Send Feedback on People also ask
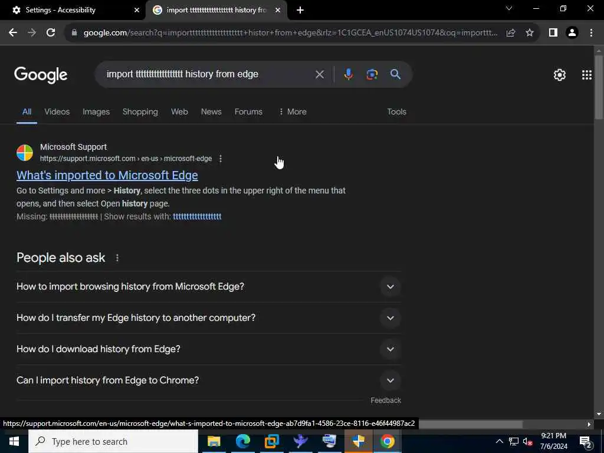Screen dimensions: 604x453 pos(386,401)
